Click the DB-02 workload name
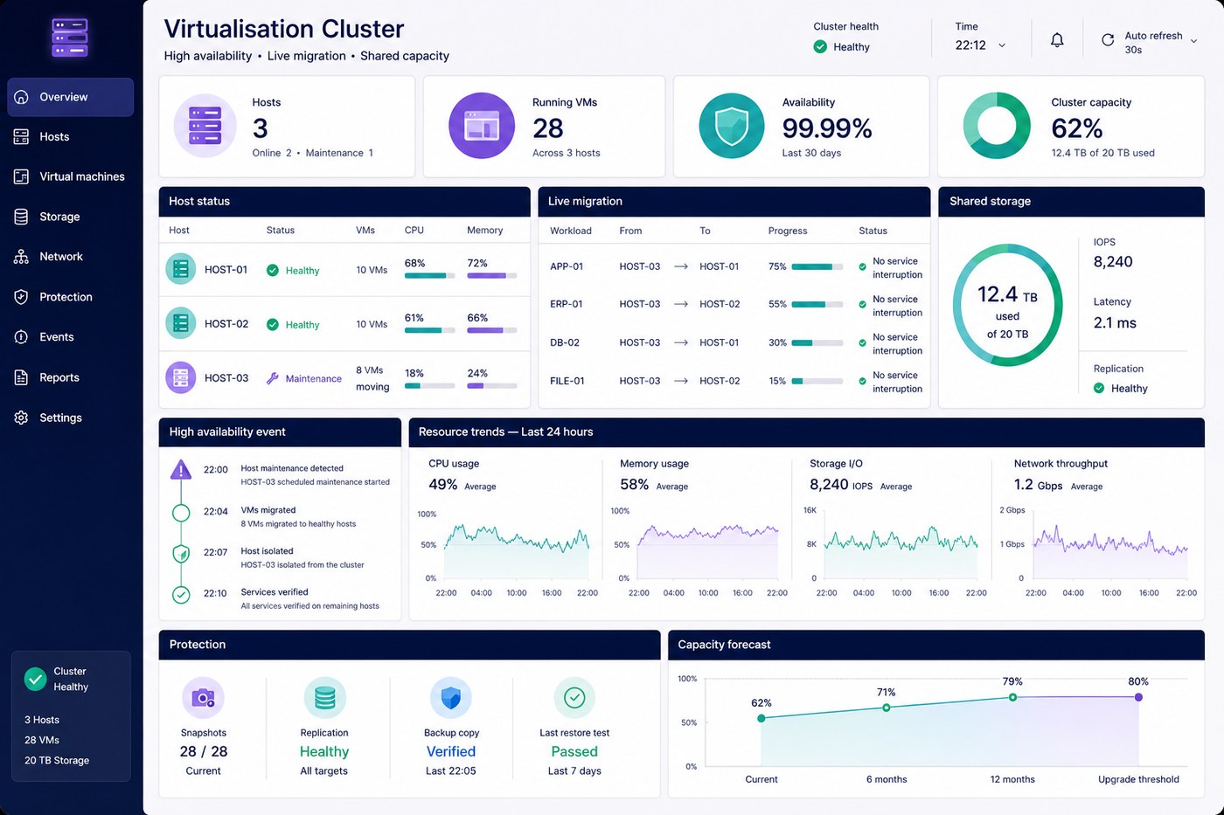1224x815 pixels. 565,342
